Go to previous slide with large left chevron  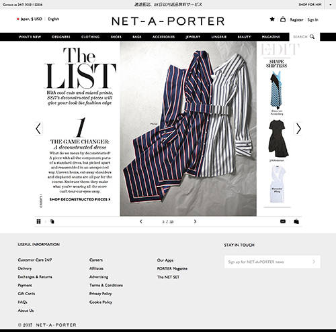(38, 129)
